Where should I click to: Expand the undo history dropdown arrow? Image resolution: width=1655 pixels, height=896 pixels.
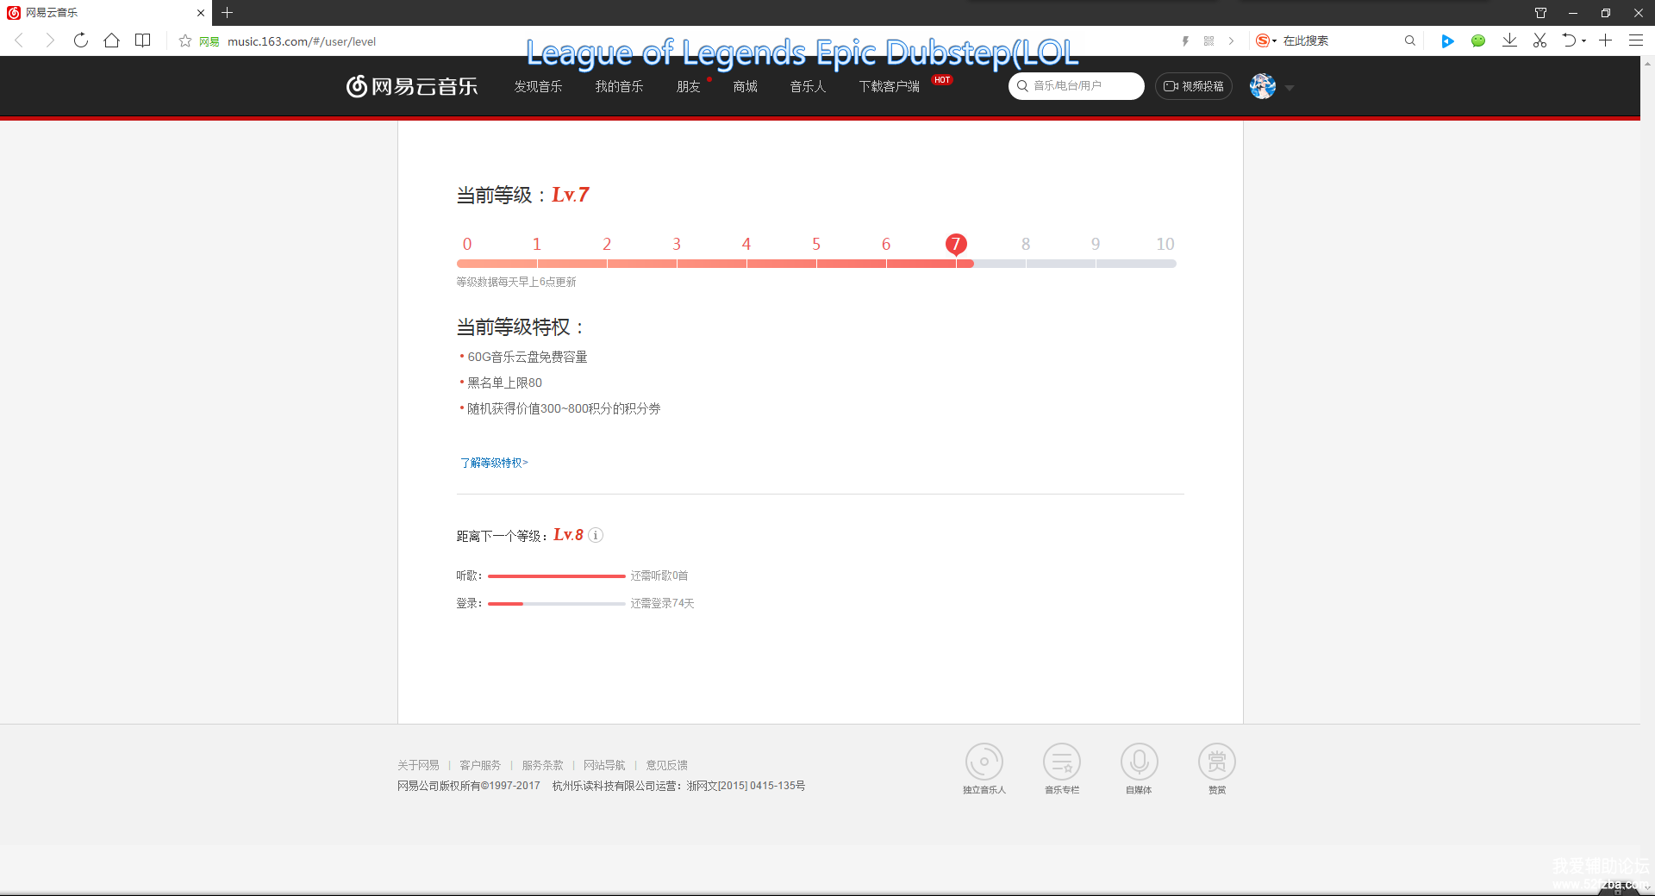[1584, 41]
